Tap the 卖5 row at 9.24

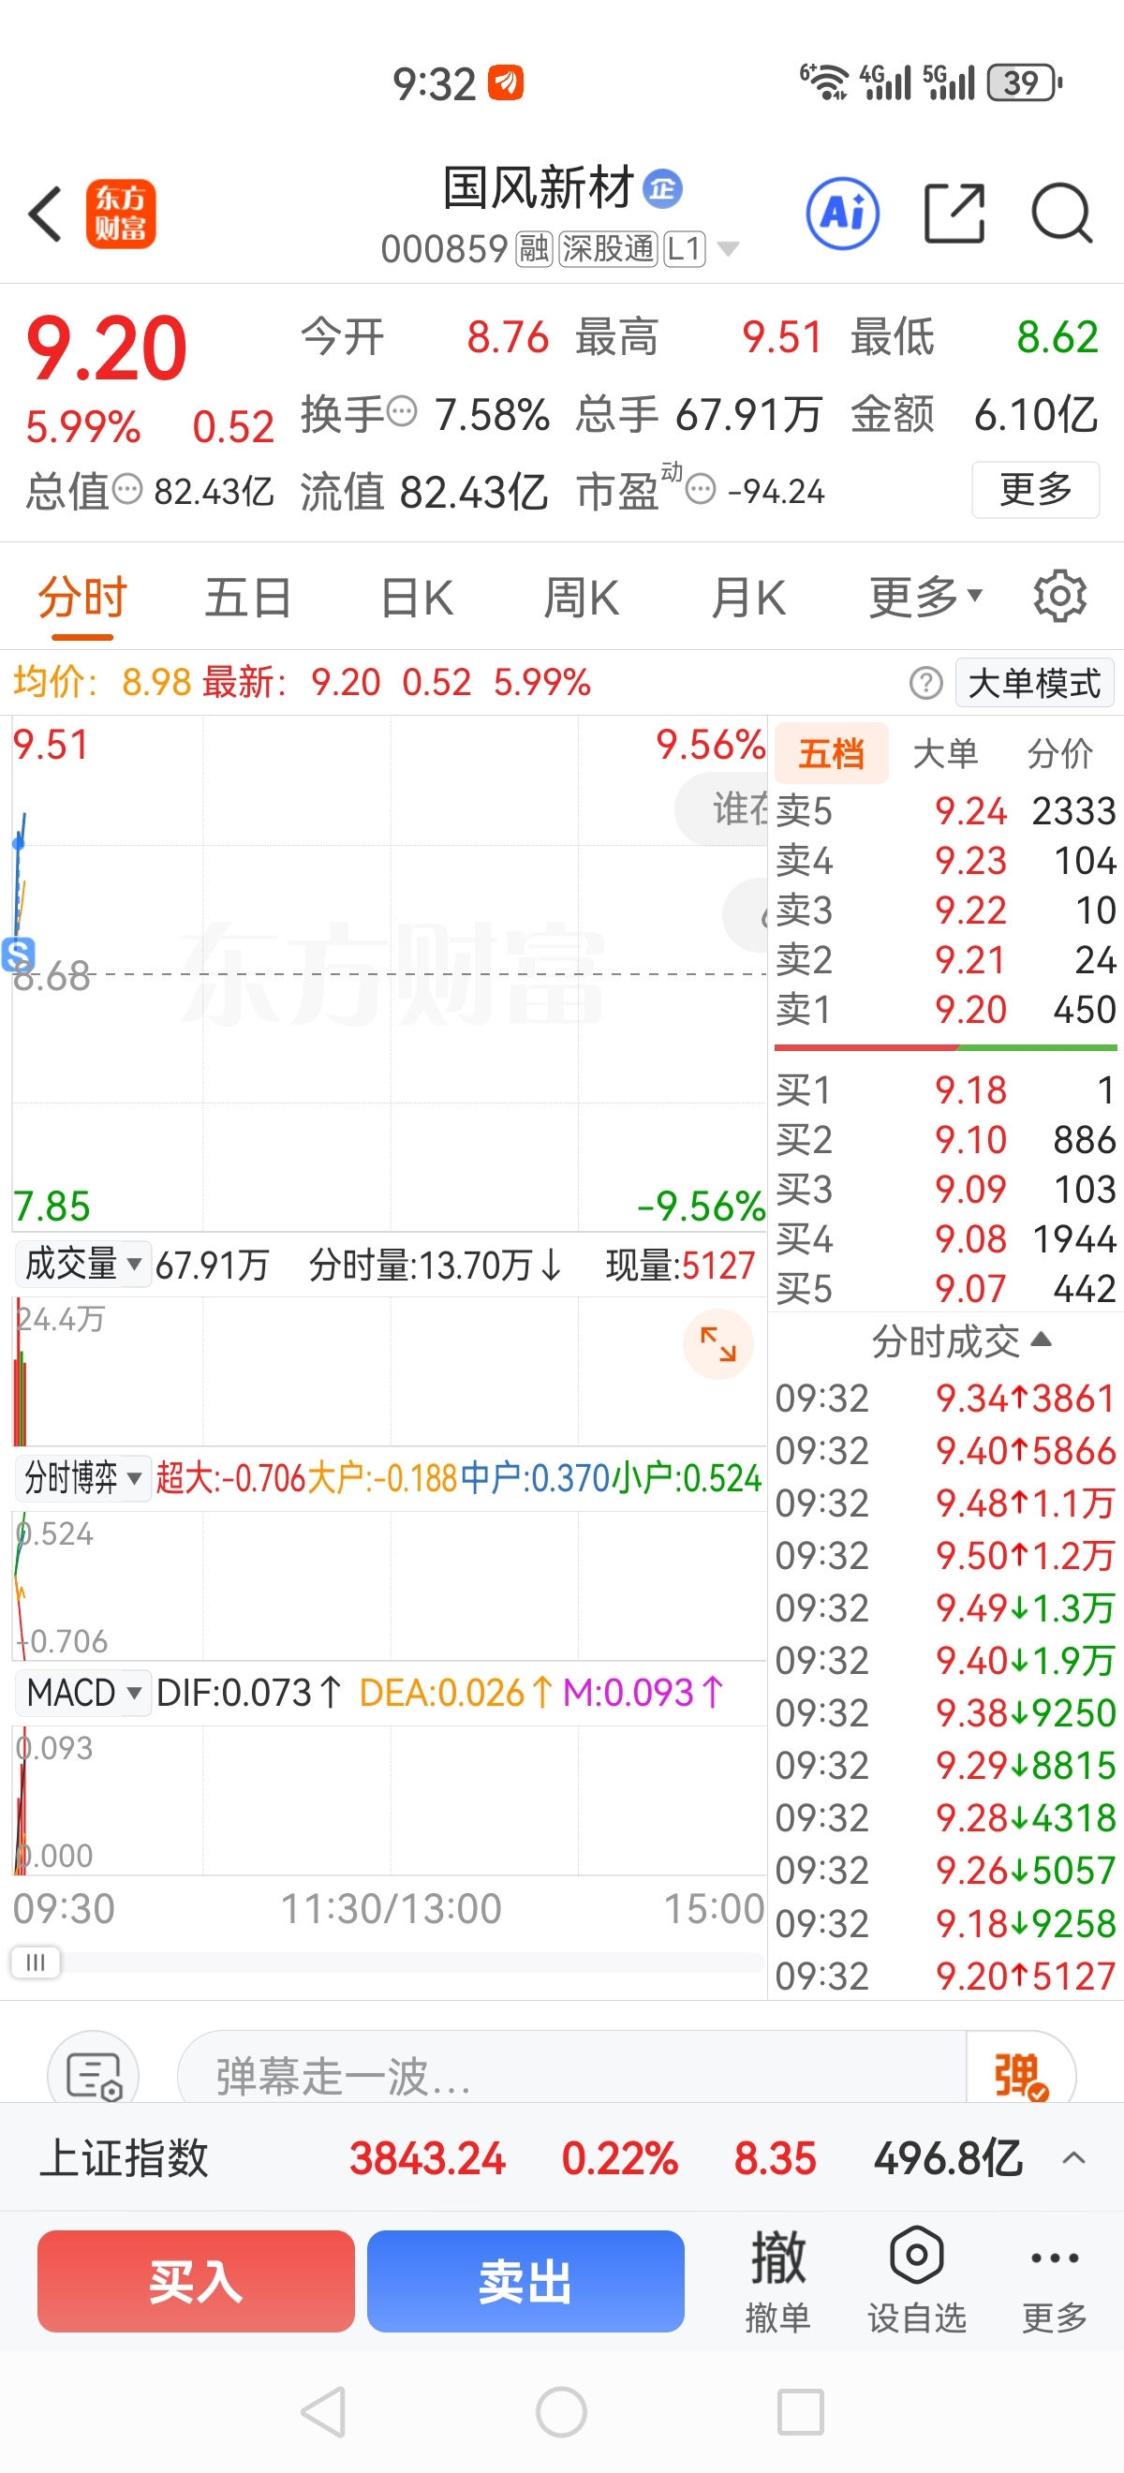pyautogui.click(x=945, y=811)
